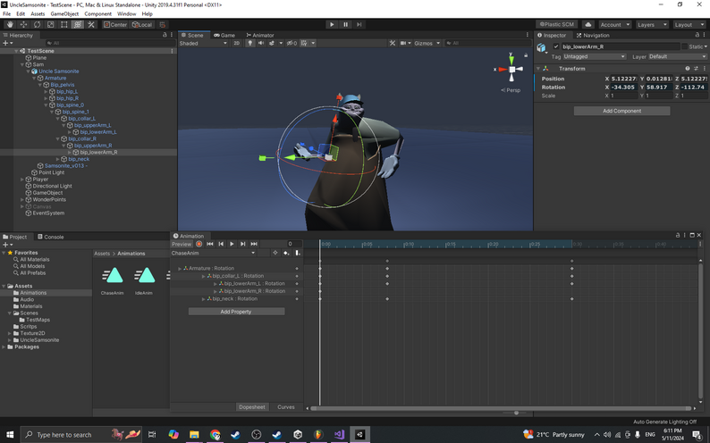Enable the Static checkbox in Inspector
The width and height of the screenshot is (710, 443).
tap(686, 46)
